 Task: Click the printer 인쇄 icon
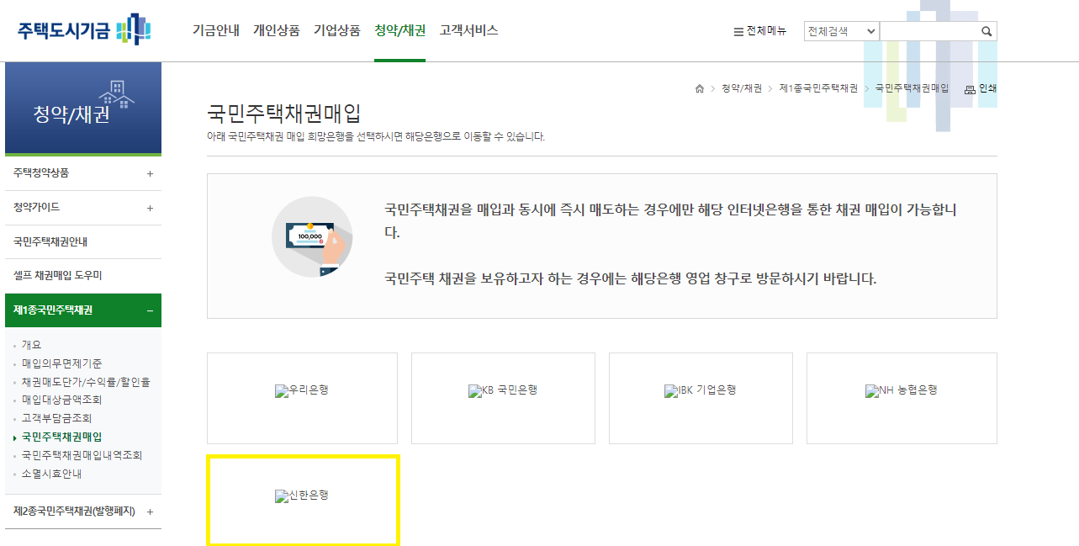click(980, 88)
